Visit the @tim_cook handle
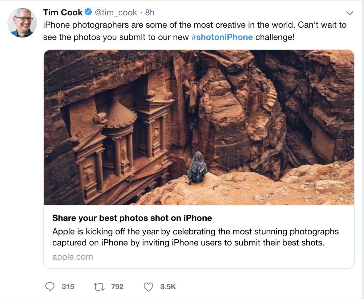This screenshot has width=364, height=299. pos(116,13)
